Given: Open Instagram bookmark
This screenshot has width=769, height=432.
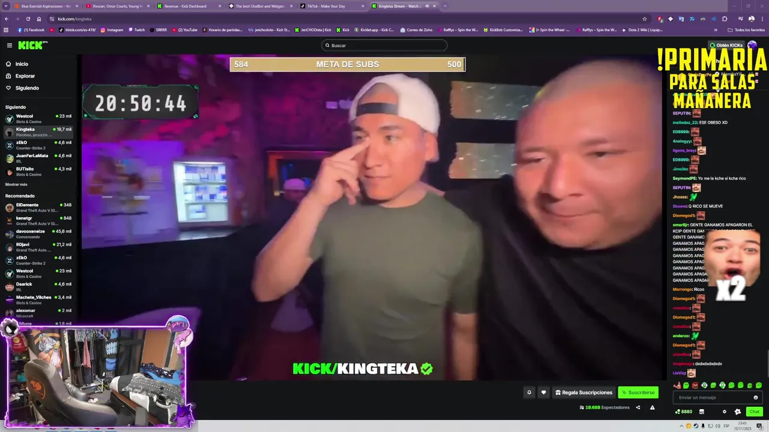Looking at the screenshot, I should coord(112,29).
